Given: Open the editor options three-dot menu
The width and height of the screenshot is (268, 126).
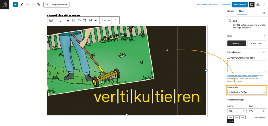Looking at the screenshot, I should pyautogui.click(x=264, y=5).
